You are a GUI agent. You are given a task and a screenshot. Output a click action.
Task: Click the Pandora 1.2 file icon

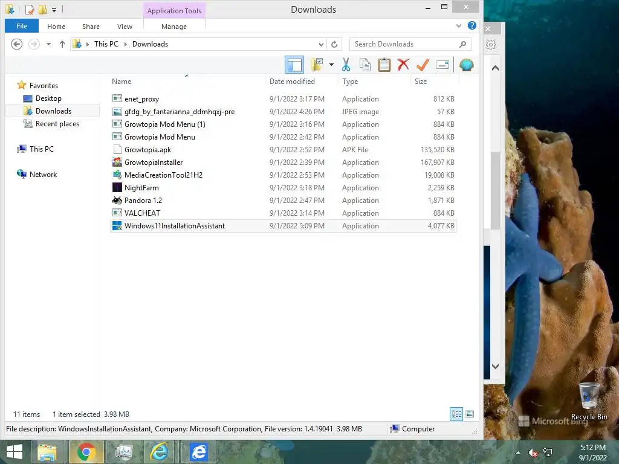point(117,200)
